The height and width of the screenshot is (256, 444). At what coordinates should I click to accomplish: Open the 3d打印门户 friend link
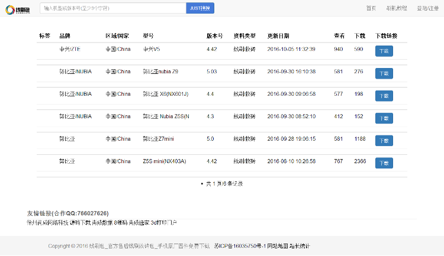163,223
